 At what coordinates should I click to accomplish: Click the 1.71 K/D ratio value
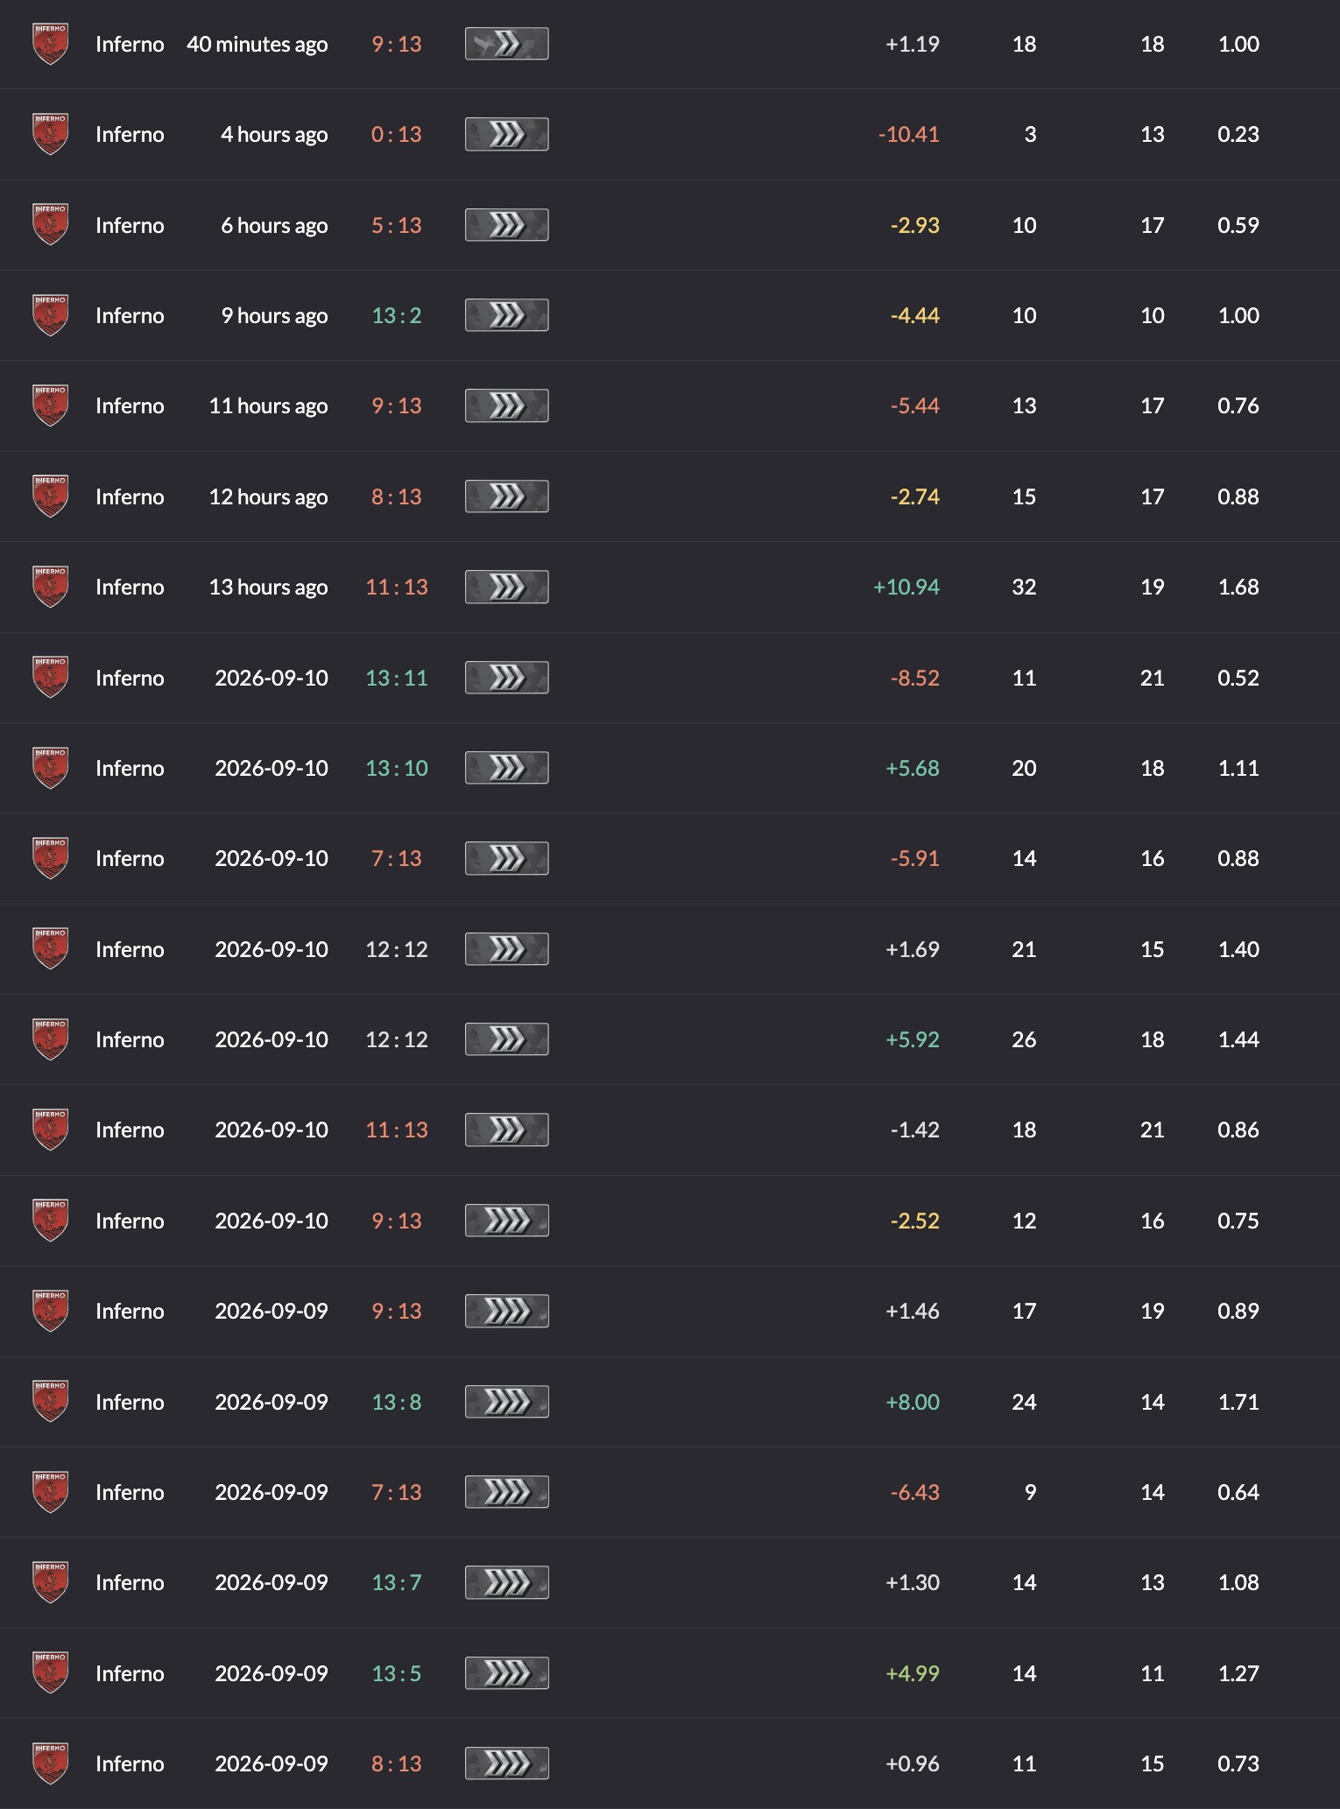pos(1238,1402)
